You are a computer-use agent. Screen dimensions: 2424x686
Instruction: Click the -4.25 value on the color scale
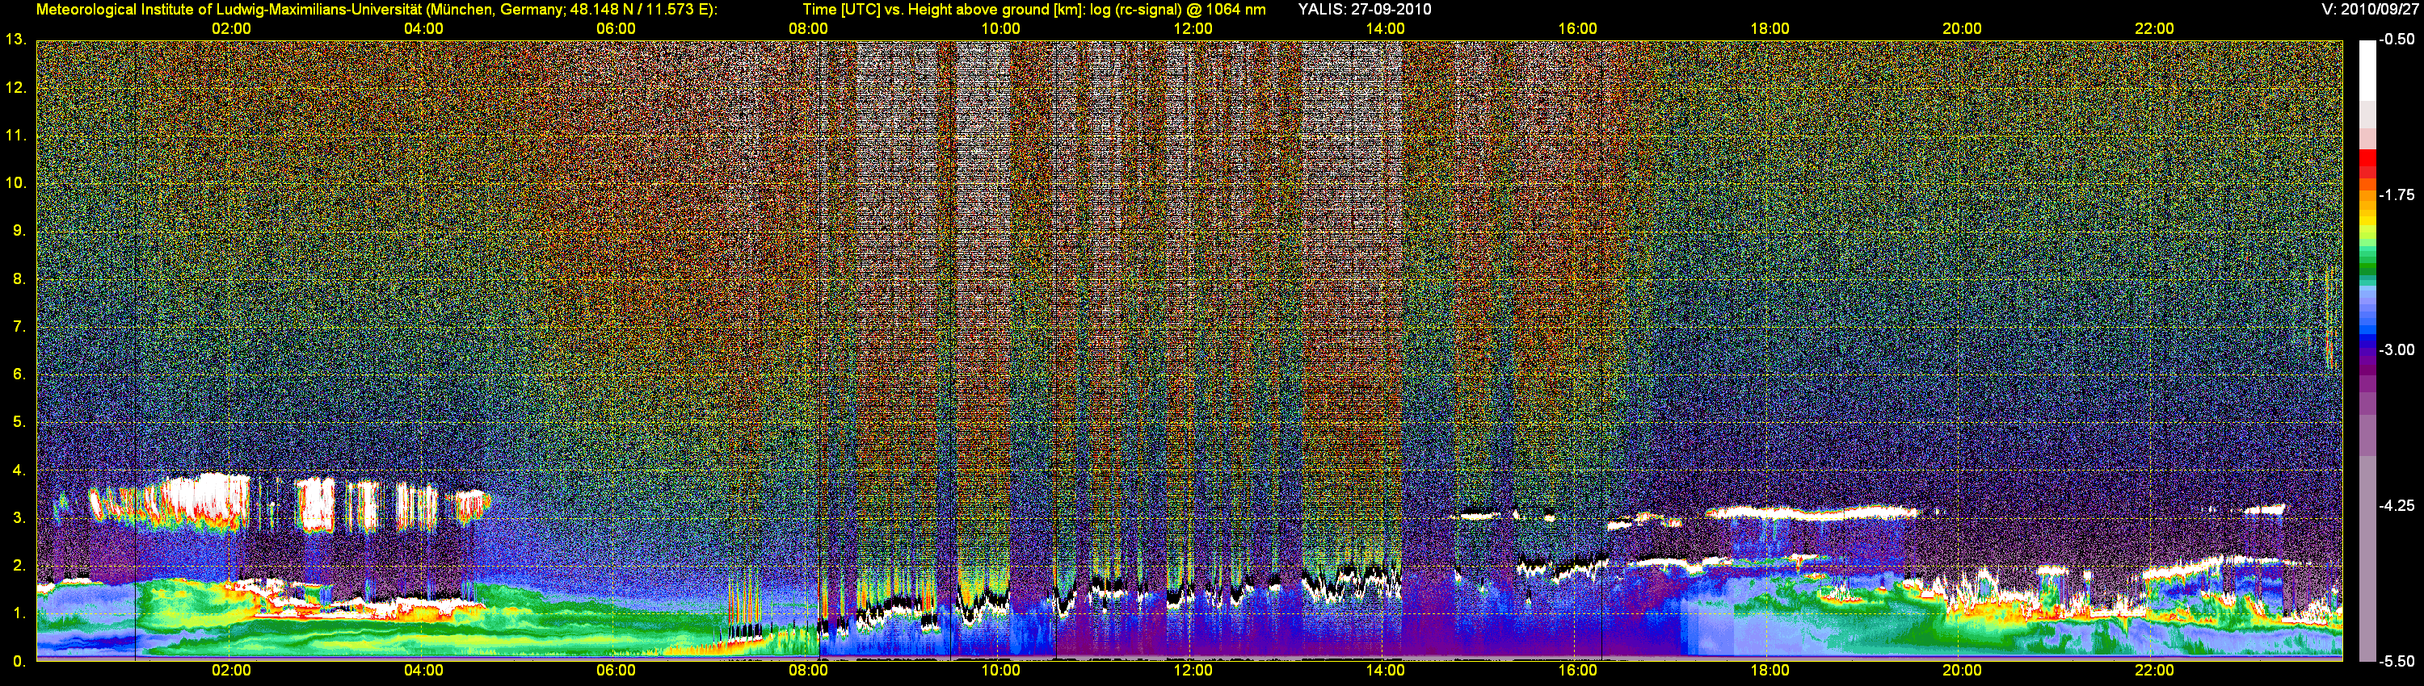[2397, 505]
